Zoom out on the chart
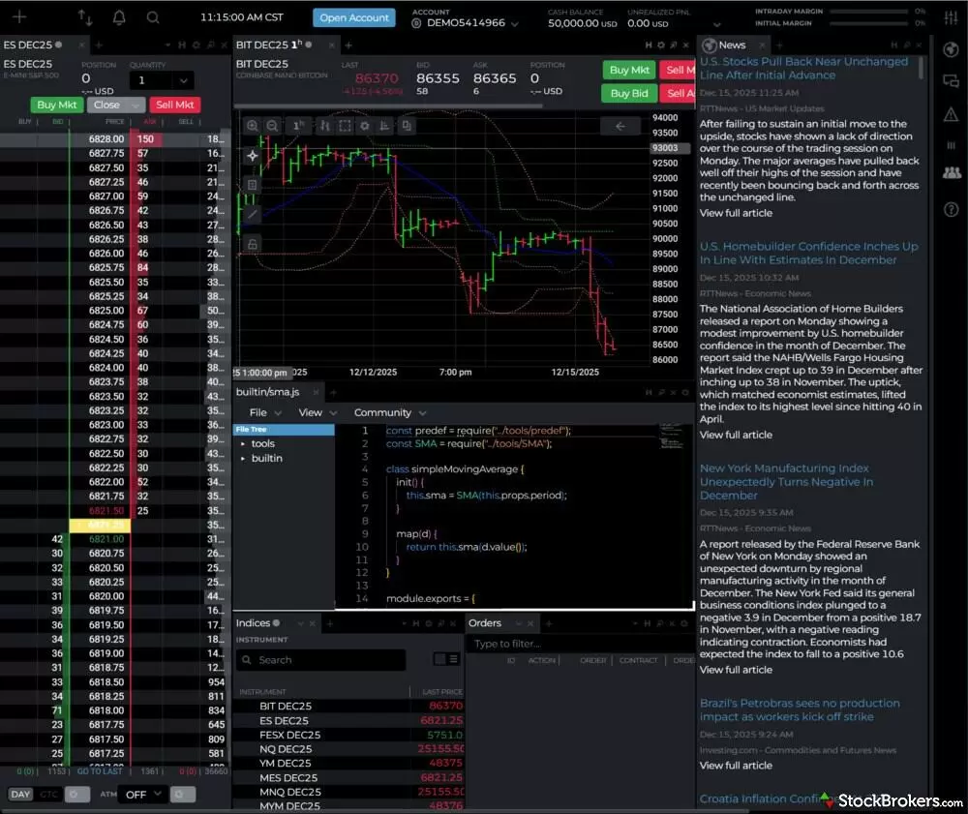The image size is (968, 814). [272, 125]
